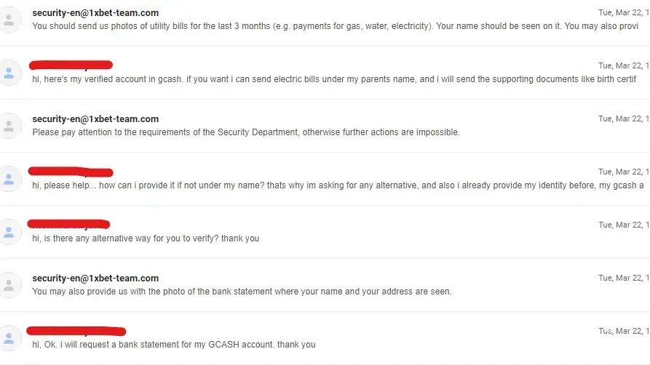Click the avatar beside the Security Department requirements message
The image size is (650, 365).
(x=9, y=126)
